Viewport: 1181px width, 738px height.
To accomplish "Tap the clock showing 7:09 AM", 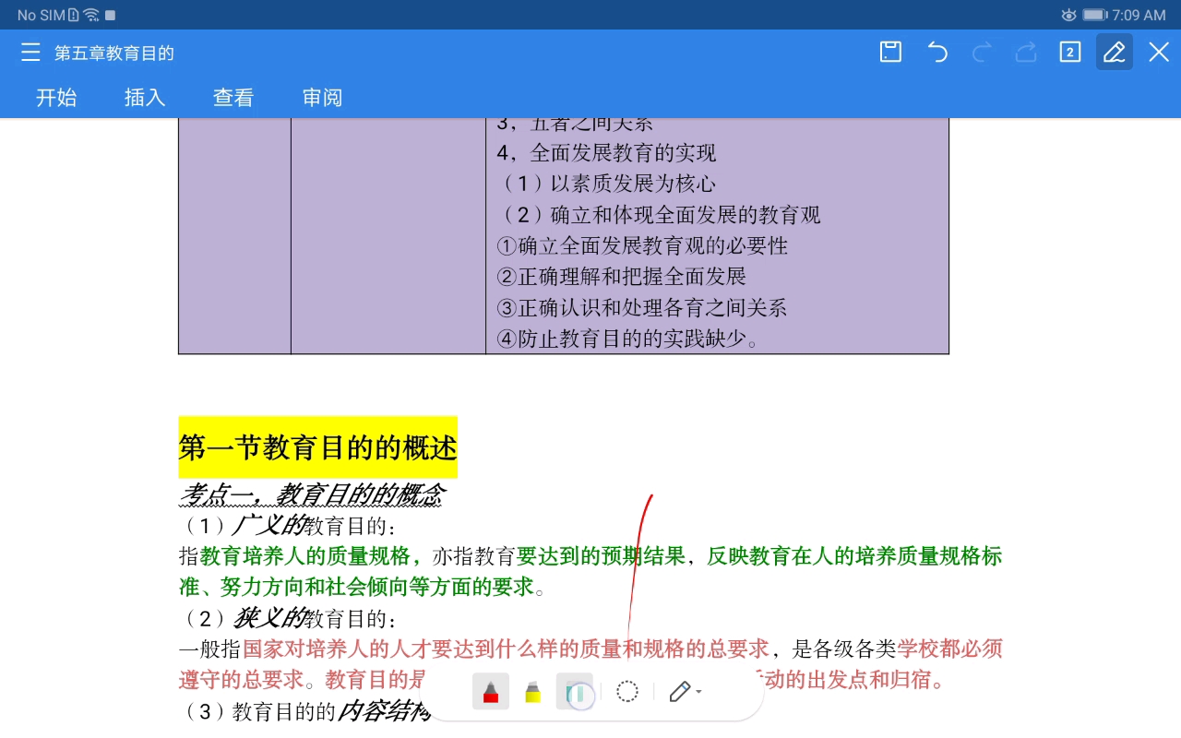I will [x=1139, y=15].
